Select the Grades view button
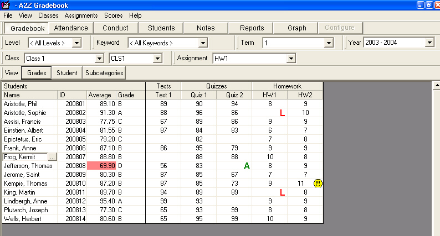The image size is (440, 236). tap(37, 73)
